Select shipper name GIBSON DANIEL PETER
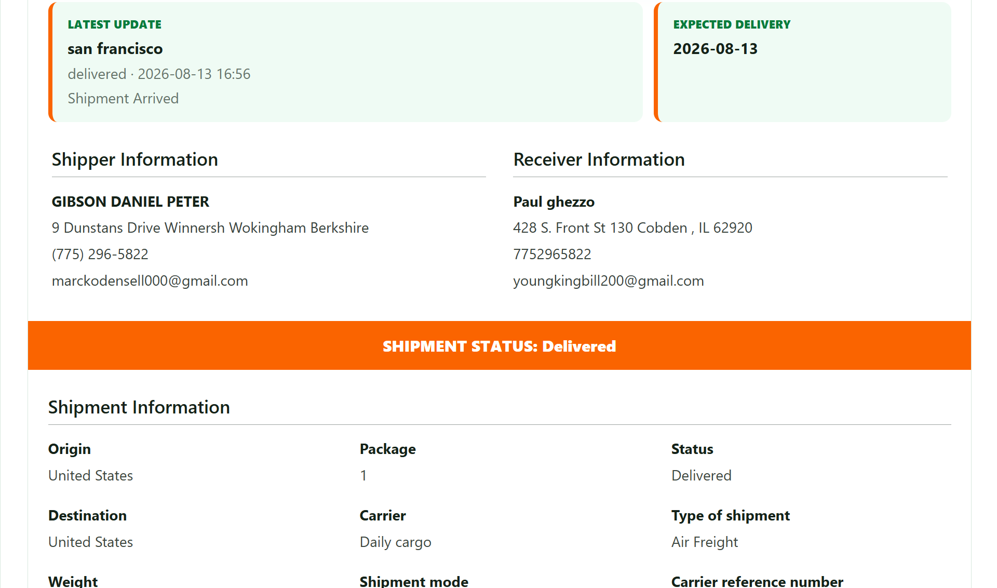This screenshot has height=588, width=997. coord(130,202)
